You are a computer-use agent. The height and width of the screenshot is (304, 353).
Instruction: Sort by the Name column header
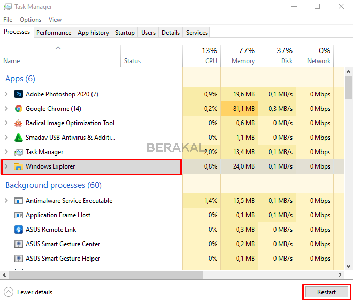[60, 56]
